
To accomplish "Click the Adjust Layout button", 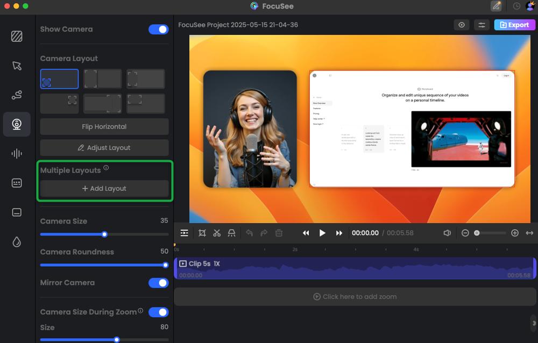I will 104,147.
